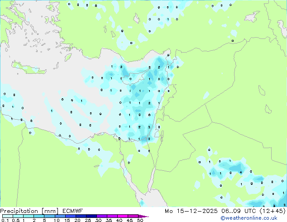Click the date text 'Mo 15-12-2025'
The height and width of the screenshot is (222, 287).
191,211
